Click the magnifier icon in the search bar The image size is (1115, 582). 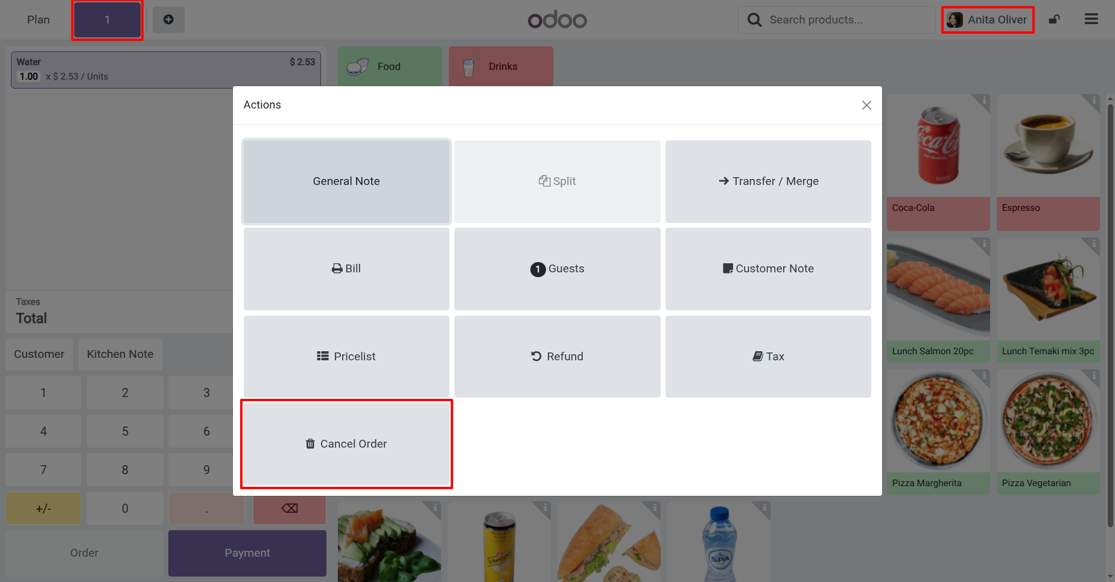tap(754, 20)
